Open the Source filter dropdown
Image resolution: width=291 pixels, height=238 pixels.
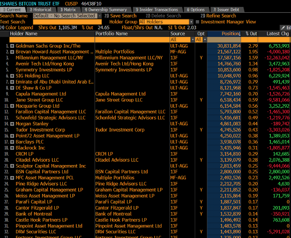click(x=192, y=40)
